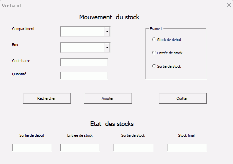Image resolution: width=233 pixels, height=164 pixels.
Task: Click the Rechercher button
Action: 47,98
